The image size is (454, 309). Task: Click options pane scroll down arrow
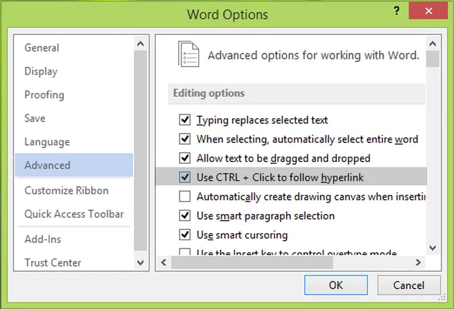click(x=433, y=248)
